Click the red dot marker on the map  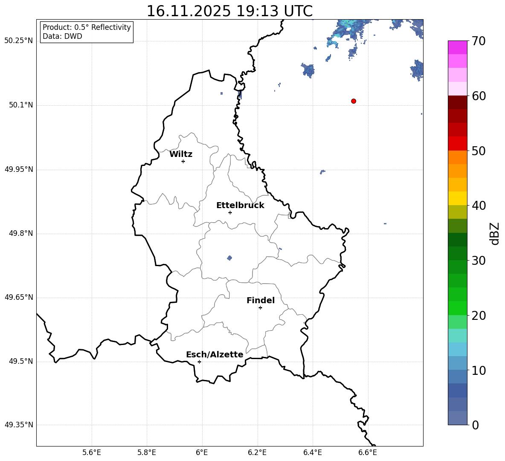[x=354, y=101]
